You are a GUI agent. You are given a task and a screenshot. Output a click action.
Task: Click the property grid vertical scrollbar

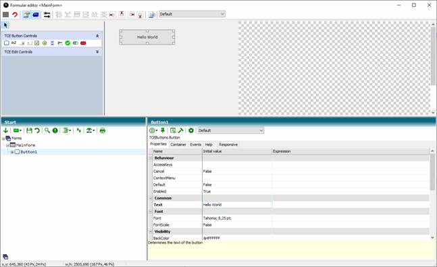click(432, 172)
